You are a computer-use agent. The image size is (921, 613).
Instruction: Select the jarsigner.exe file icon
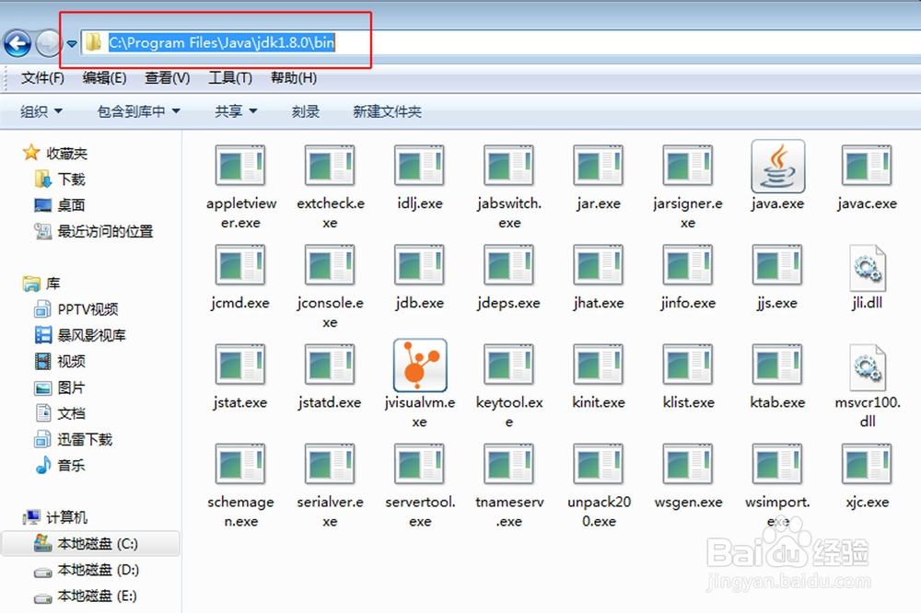tap(687, 165)
